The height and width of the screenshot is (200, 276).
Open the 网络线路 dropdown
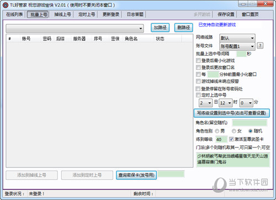[237, 38]
